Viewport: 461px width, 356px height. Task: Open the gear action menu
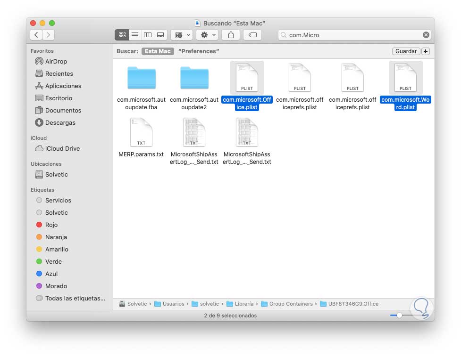[207, 35]
